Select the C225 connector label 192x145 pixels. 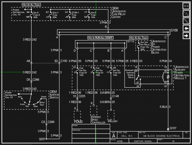tap(82, 96)
